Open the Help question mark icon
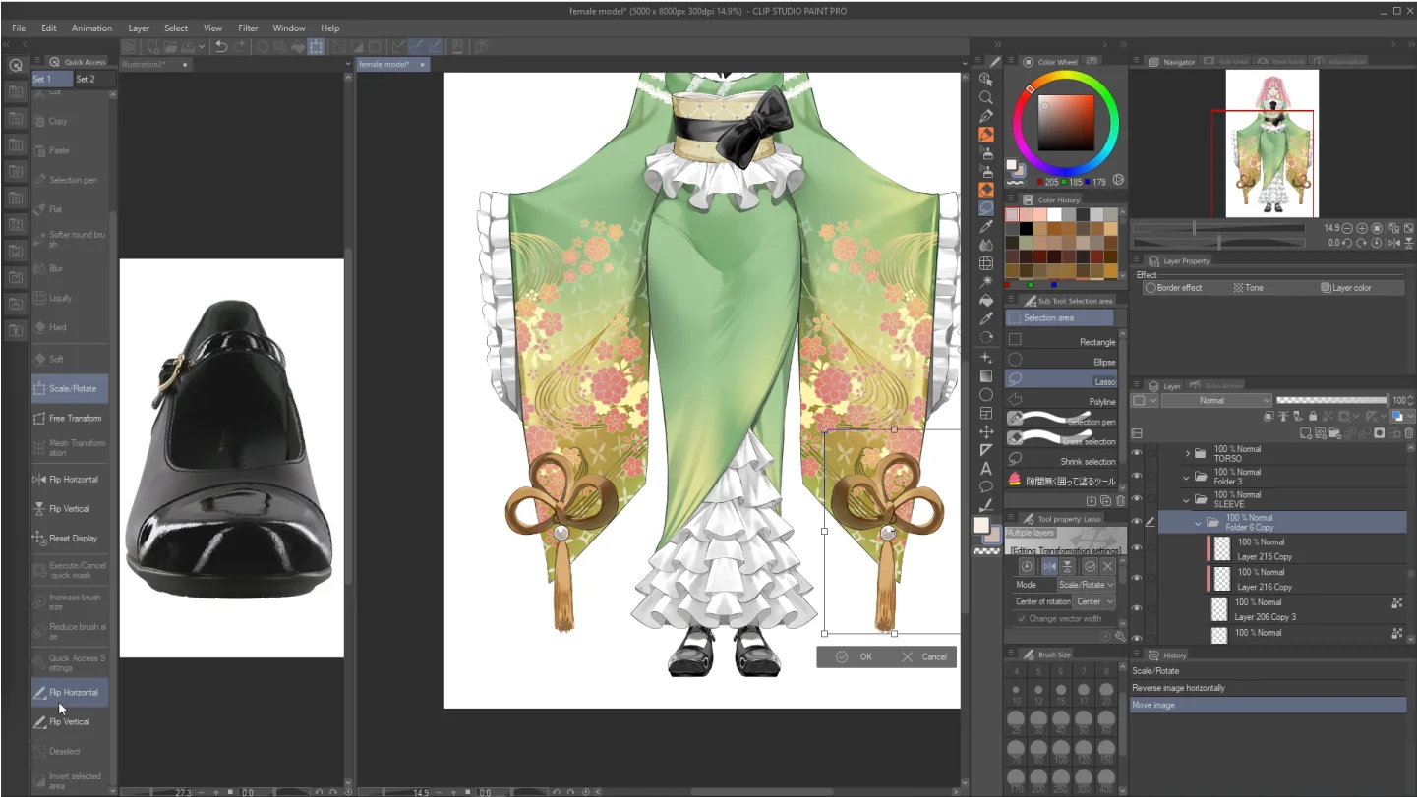Image resolution: width=1417 pixels, height=797 pixels. pos(482,46)
